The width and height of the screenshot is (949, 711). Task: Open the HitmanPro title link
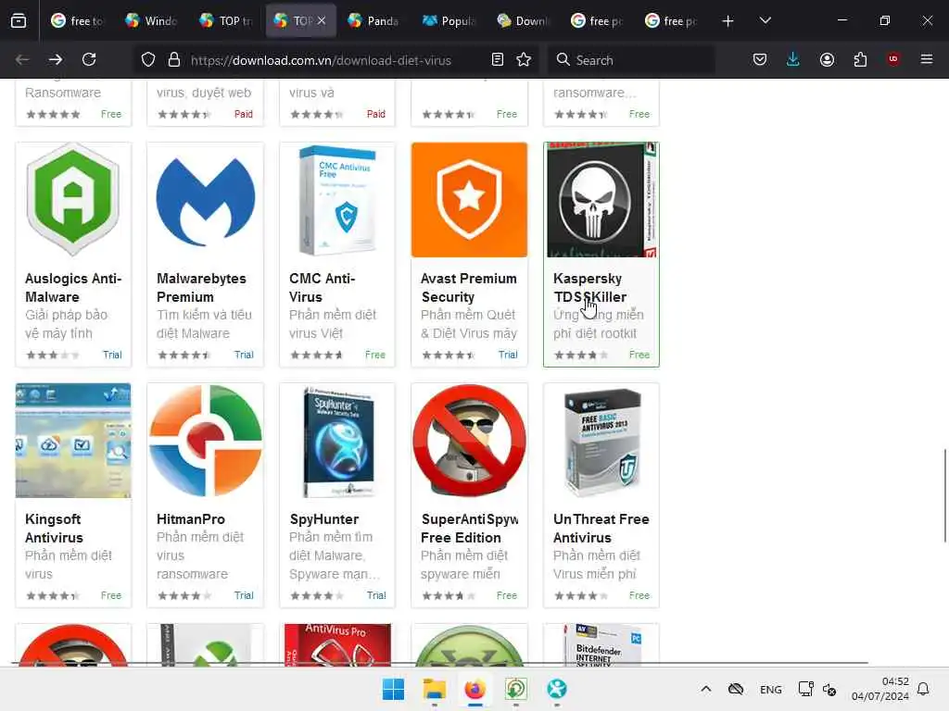pyautogui.click(x=191, y=519)
